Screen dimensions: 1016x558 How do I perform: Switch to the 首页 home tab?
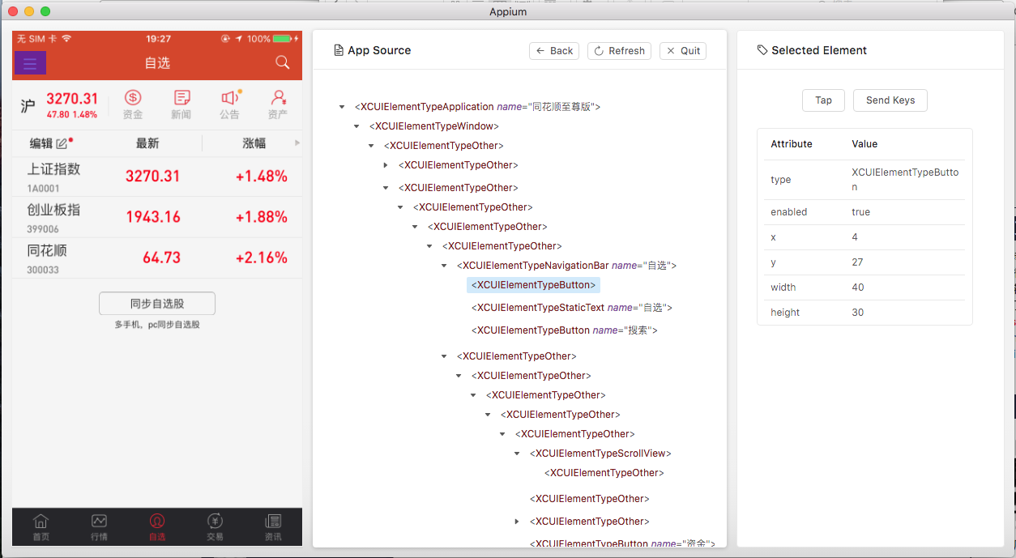[x=41, y=527]
